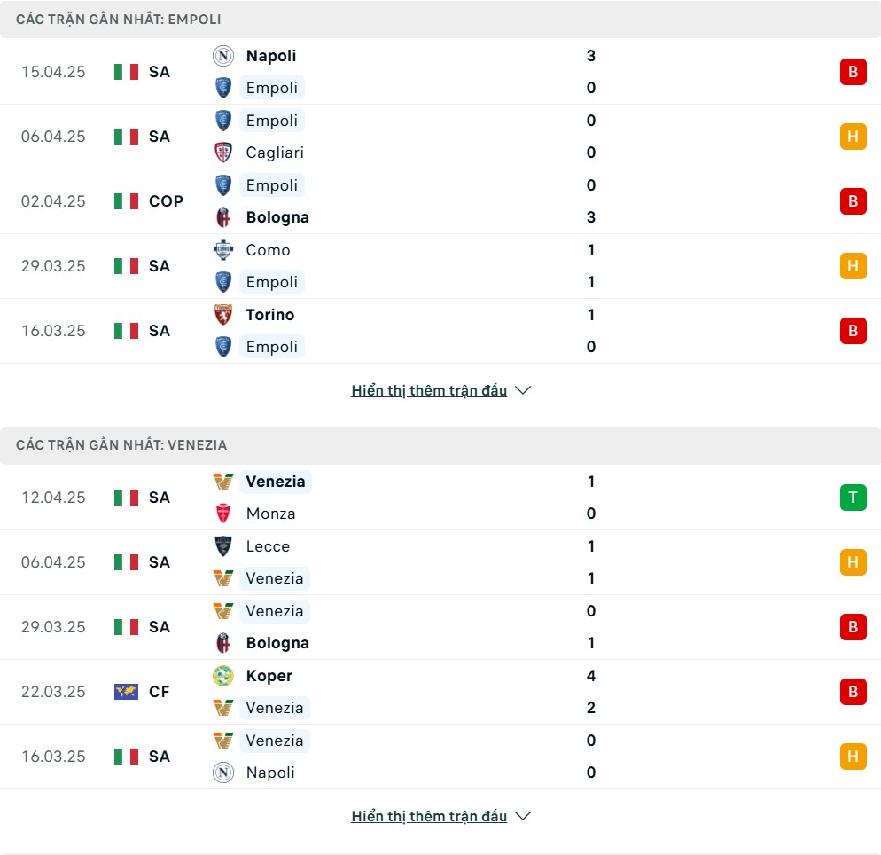
Task: Click Bologna crest in 02.04.25 COP match
Action: point(223,217)
